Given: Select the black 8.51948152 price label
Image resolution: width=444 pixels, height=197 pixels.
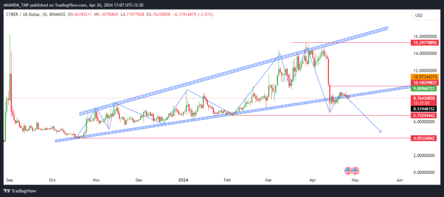Looking at the screenshot, I should (424, 109).
